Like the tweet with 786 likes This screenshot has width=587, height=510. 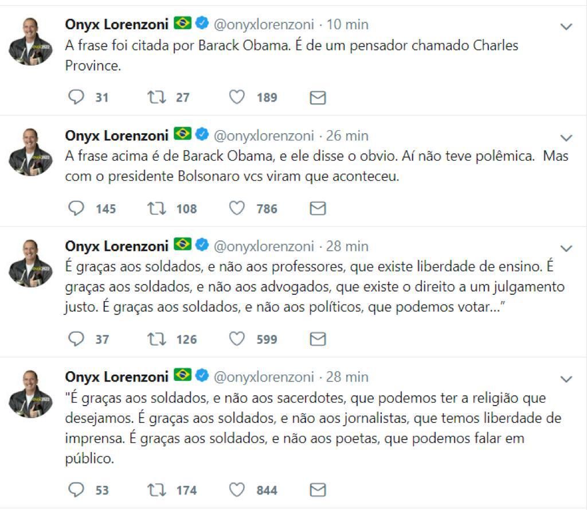coord(237,209)
